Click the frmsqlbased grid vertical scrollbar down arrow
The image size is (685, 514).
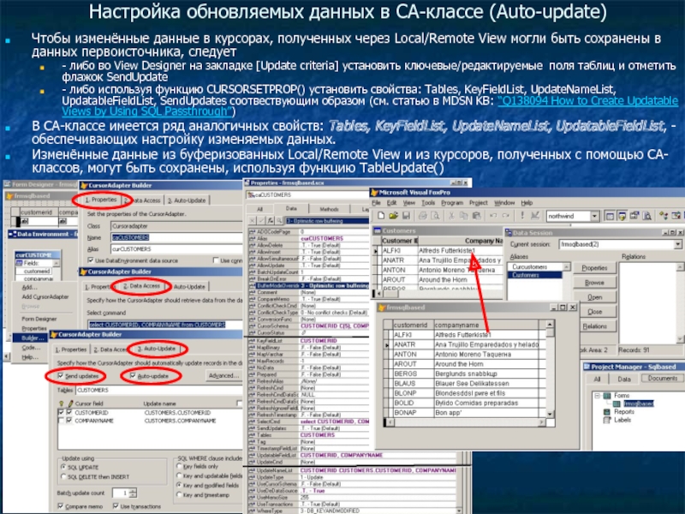(550, 413)
